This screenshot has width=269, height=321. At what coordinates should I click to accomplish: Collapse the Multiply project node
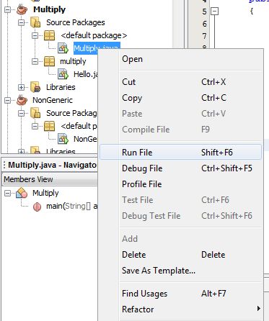pyautogui.click(x=8, y=9)
